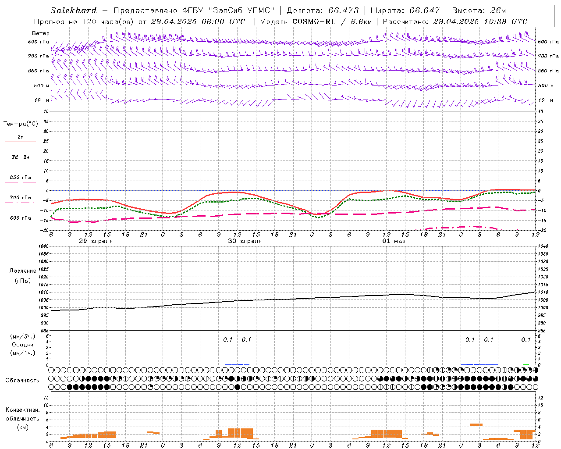Click the Облачность panel label

coord(22,381)
